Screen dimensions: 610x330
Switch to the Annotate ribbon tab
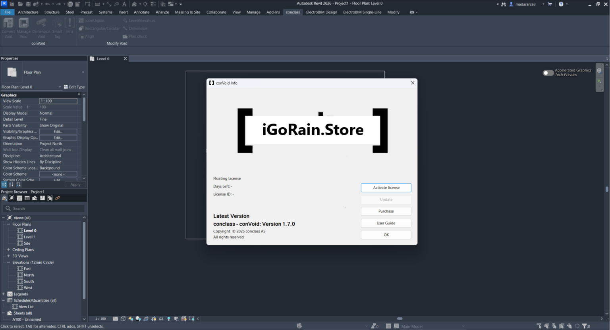point(141,12)
